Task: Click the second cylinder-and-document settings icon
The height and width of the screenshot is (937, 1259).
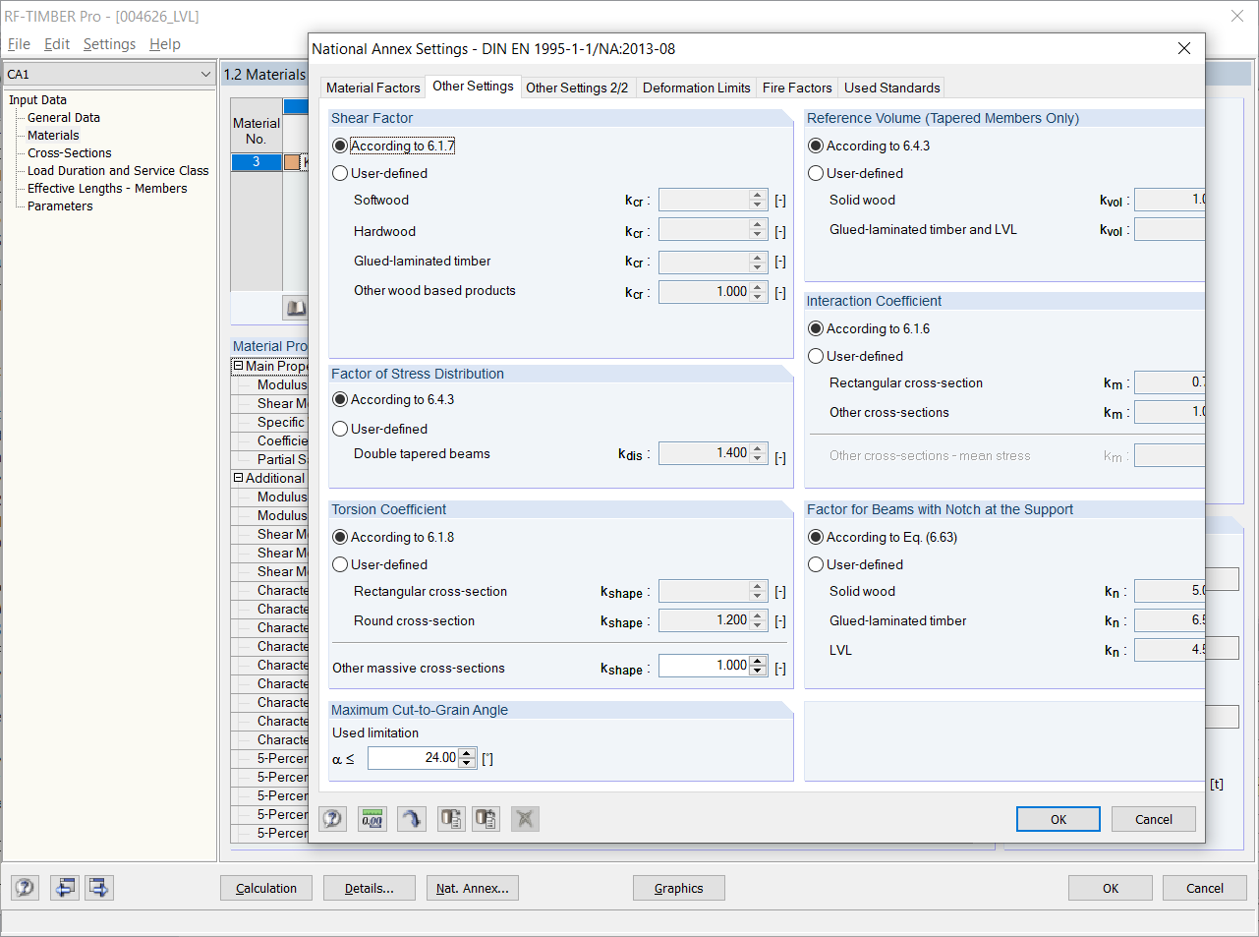Action: point(486,819)
